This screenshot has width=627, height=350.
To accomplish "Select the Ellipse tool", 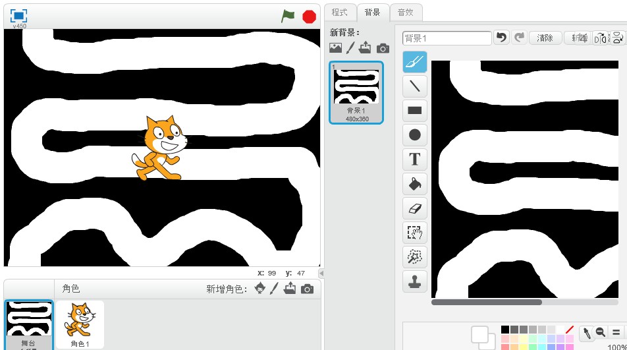I will coord(415,135).
